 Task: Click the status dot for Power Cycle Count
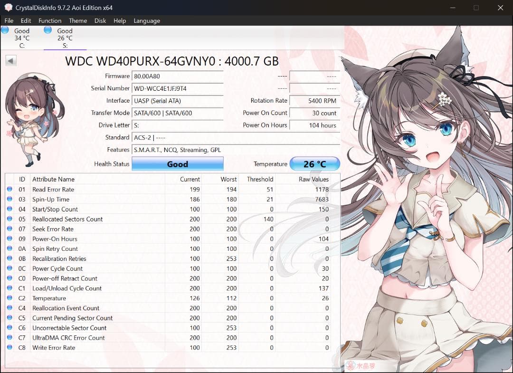[x=9, y=268]
